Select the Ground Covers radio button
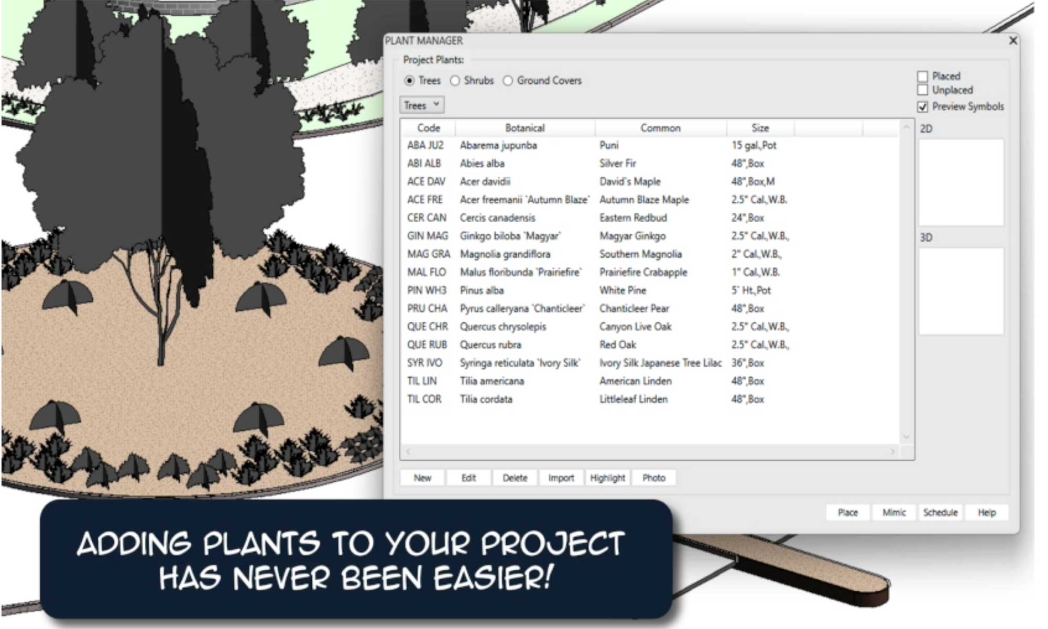Viewport: 1048px width, 629px height. (508, 81)
